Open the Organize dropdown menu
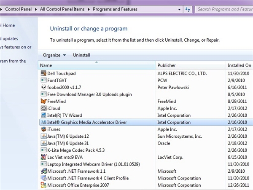Screen dimensions: 253x190 click(x=54, y=55)
